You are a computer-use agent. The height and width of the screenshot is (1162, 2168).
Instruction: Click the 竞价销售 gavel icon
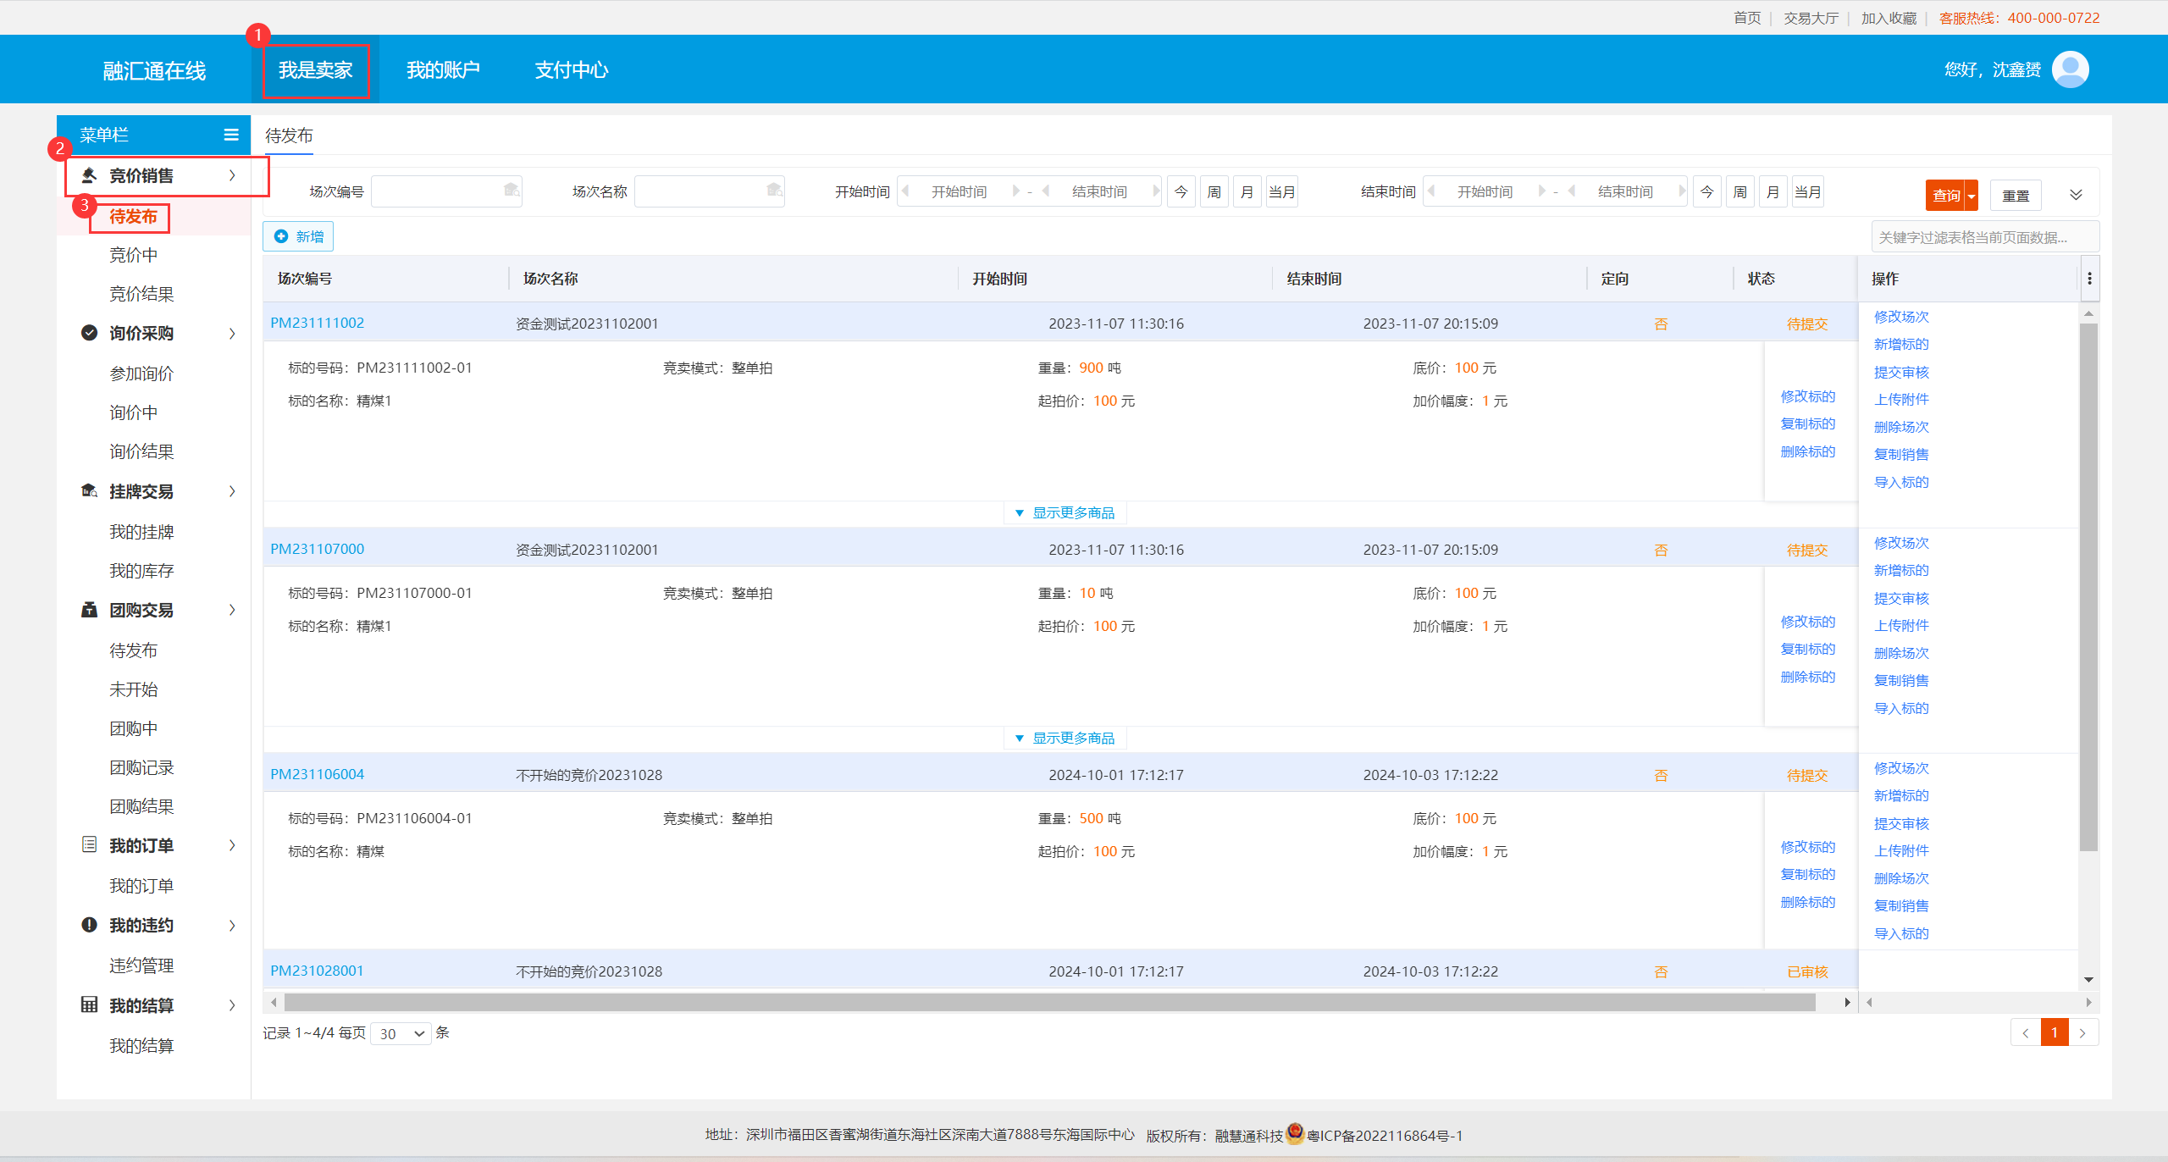coord(89,175)
